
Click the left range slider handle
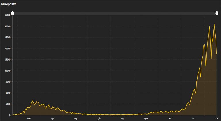point(12,13)
